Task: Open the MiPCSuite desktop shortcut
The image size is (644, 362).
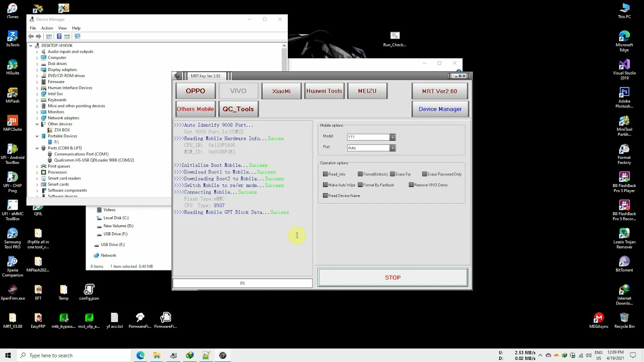Action: tap(13, 124)
